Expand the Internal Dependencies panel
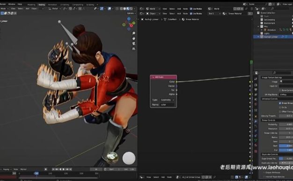This screenshot has height=181, width=293. click(x=274, y=176)
